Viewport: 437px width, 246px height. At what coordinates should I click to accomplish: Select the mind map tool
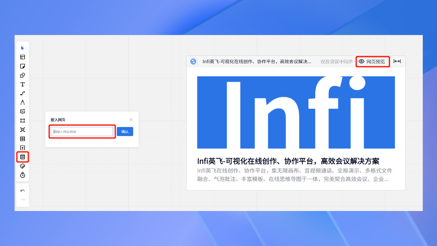22,130
